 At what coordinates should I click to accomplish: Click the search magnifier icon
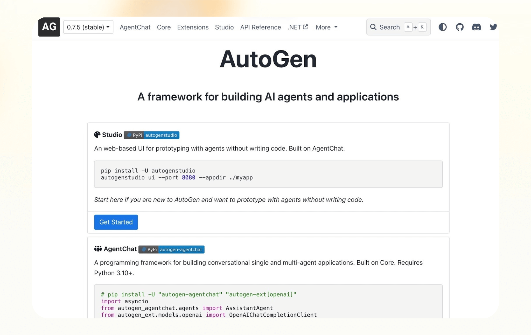coord(373,27)
